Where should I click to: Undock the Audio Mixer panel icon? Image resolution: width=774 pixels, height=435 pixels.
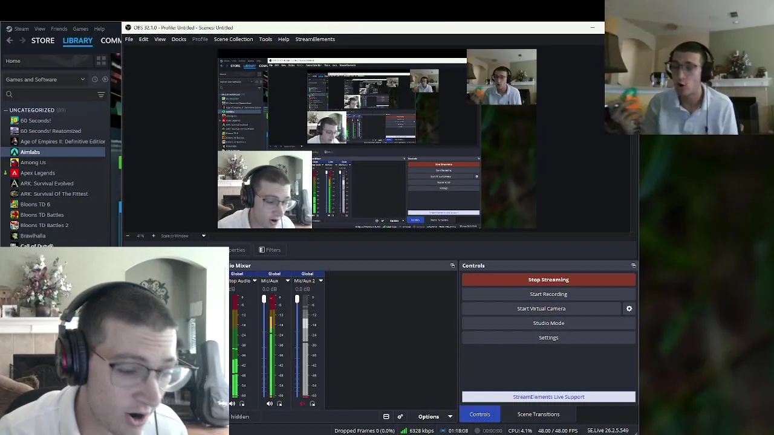point(452,266)
